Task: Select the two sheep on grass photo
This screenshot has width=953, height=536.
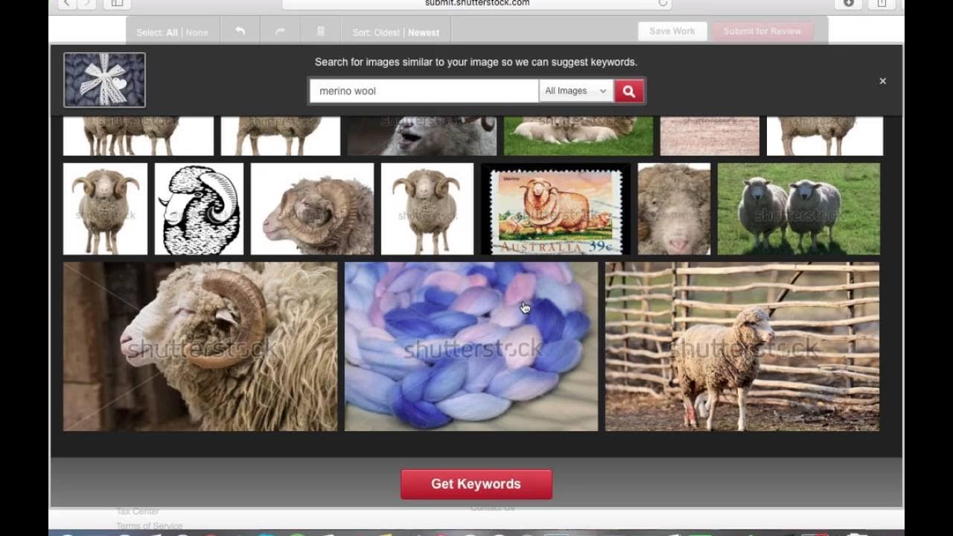Action: [x=799, y=209]
